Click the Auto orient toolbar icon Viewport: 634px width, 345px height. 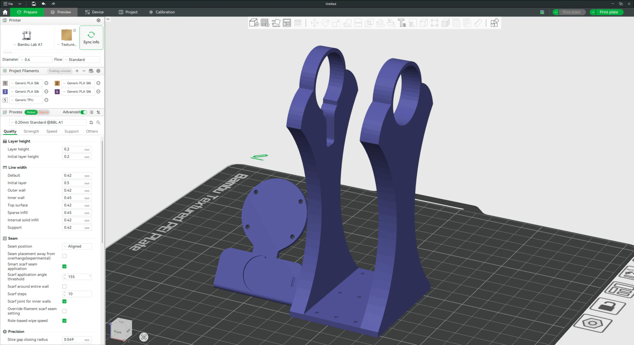[276, 23]
